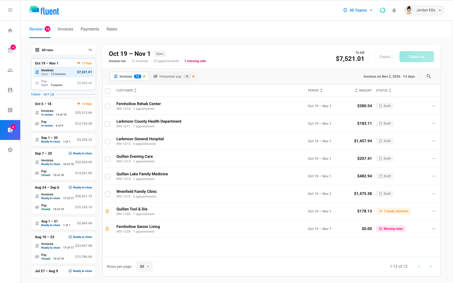Viewport: 453px width, 283px height.
Task: Click the green progress ring icon
Action: (383, 10)
